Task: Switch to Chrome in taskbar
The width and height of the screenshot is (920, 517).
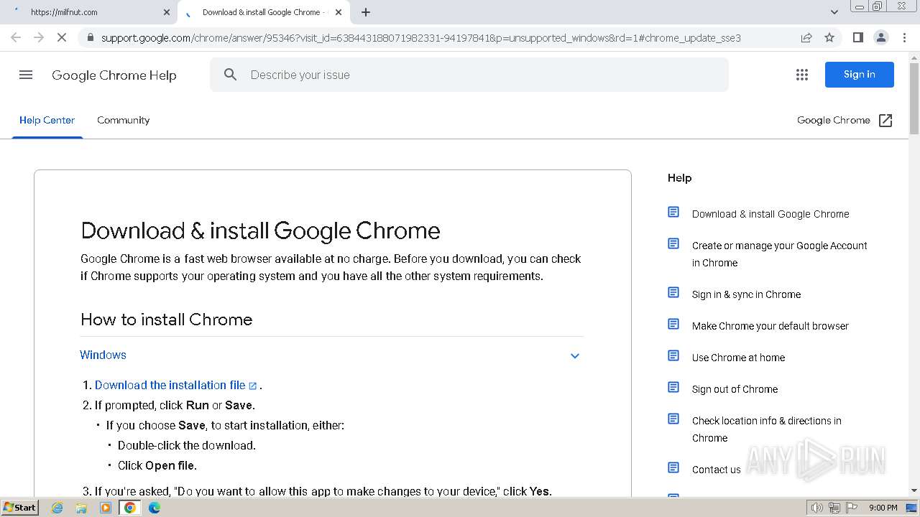Action: click(x=130, y=508)
